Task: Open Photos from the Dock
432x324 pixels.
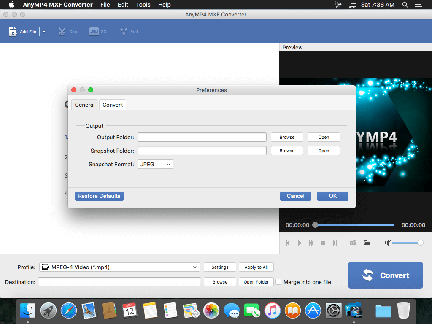Action: 211,310
